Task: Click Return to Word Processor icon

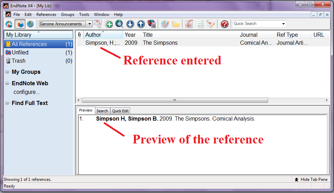Action: (x=211, y=24)
